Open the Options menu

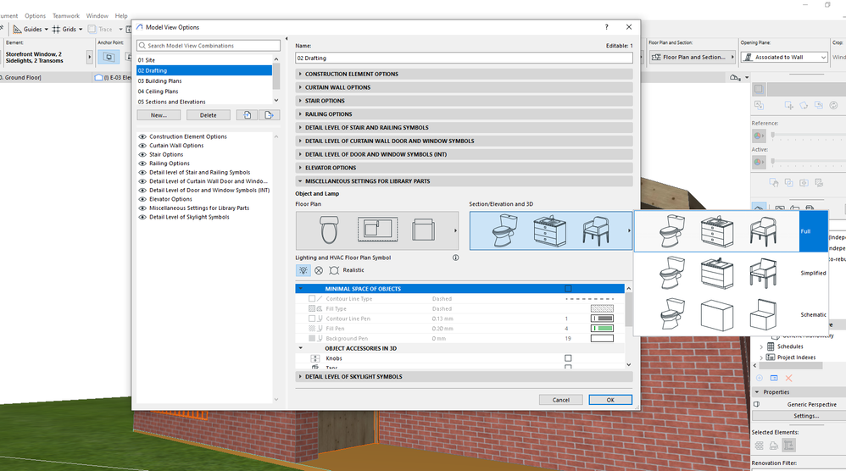pyautogui.click(x=35, y=15)
